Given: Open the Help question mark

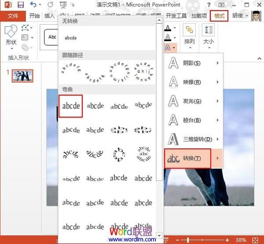Looking at the screenshot, I should [209, 5].
